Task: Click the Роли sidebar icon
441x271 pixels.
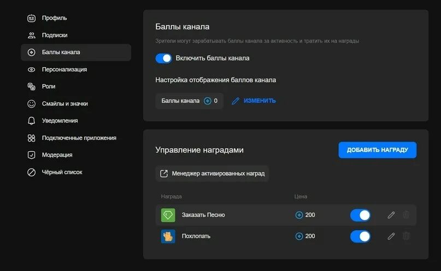Action: [x=31, y=86]
